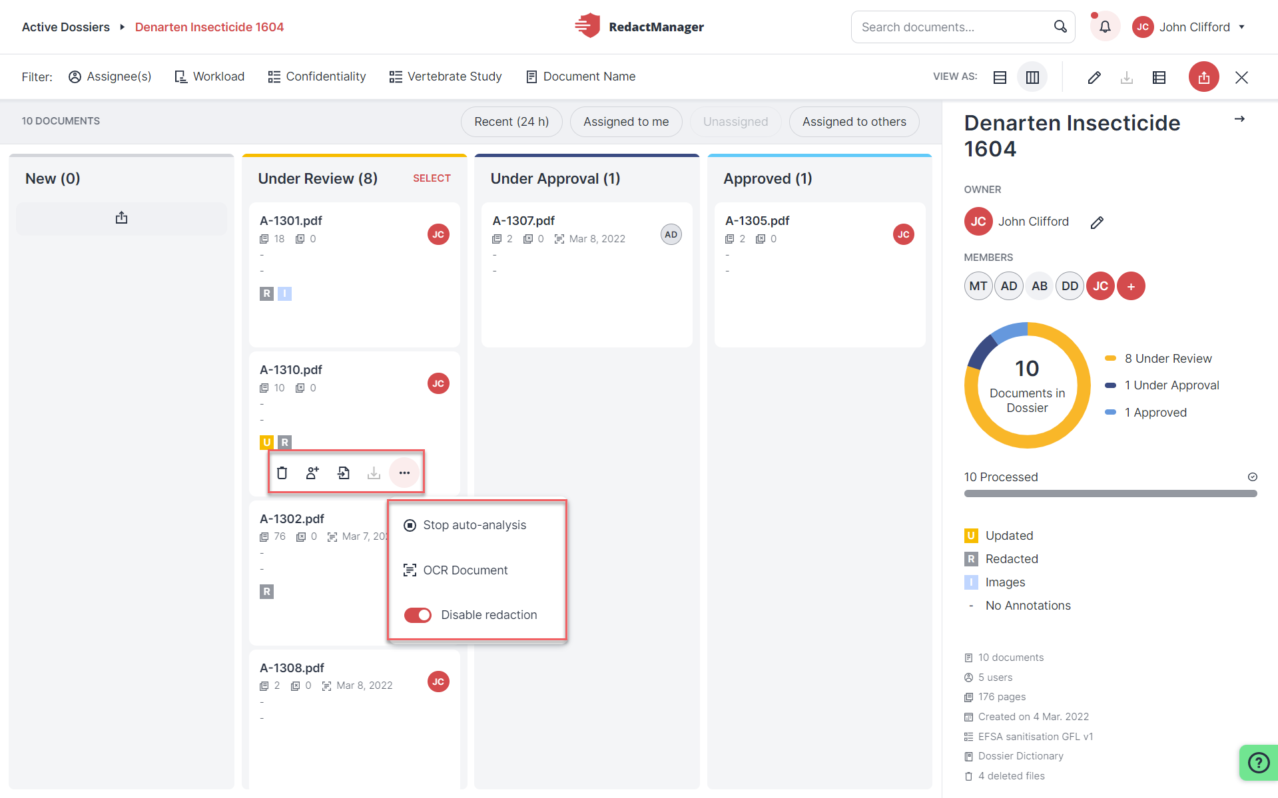The height and width of the screenshot is (798, 1278).
Task: Open the A-1301.pdf document
Action: click(291, 221)
